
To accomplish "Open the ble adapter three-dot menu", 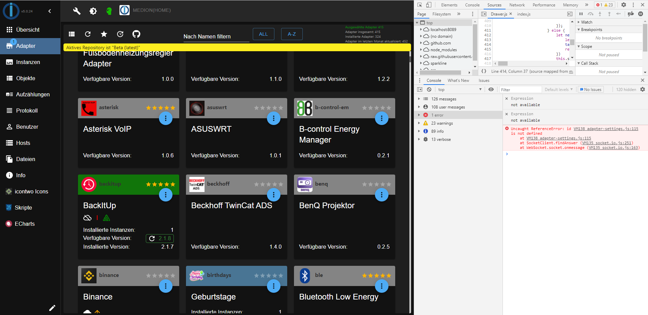I will click(x=382, y=286).
